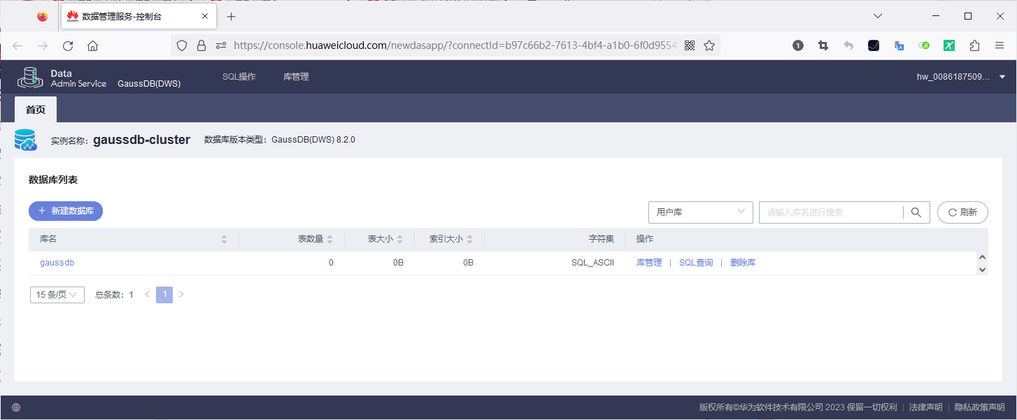Click the Firefox logo icon in tab bar

[x=43, y=16]
